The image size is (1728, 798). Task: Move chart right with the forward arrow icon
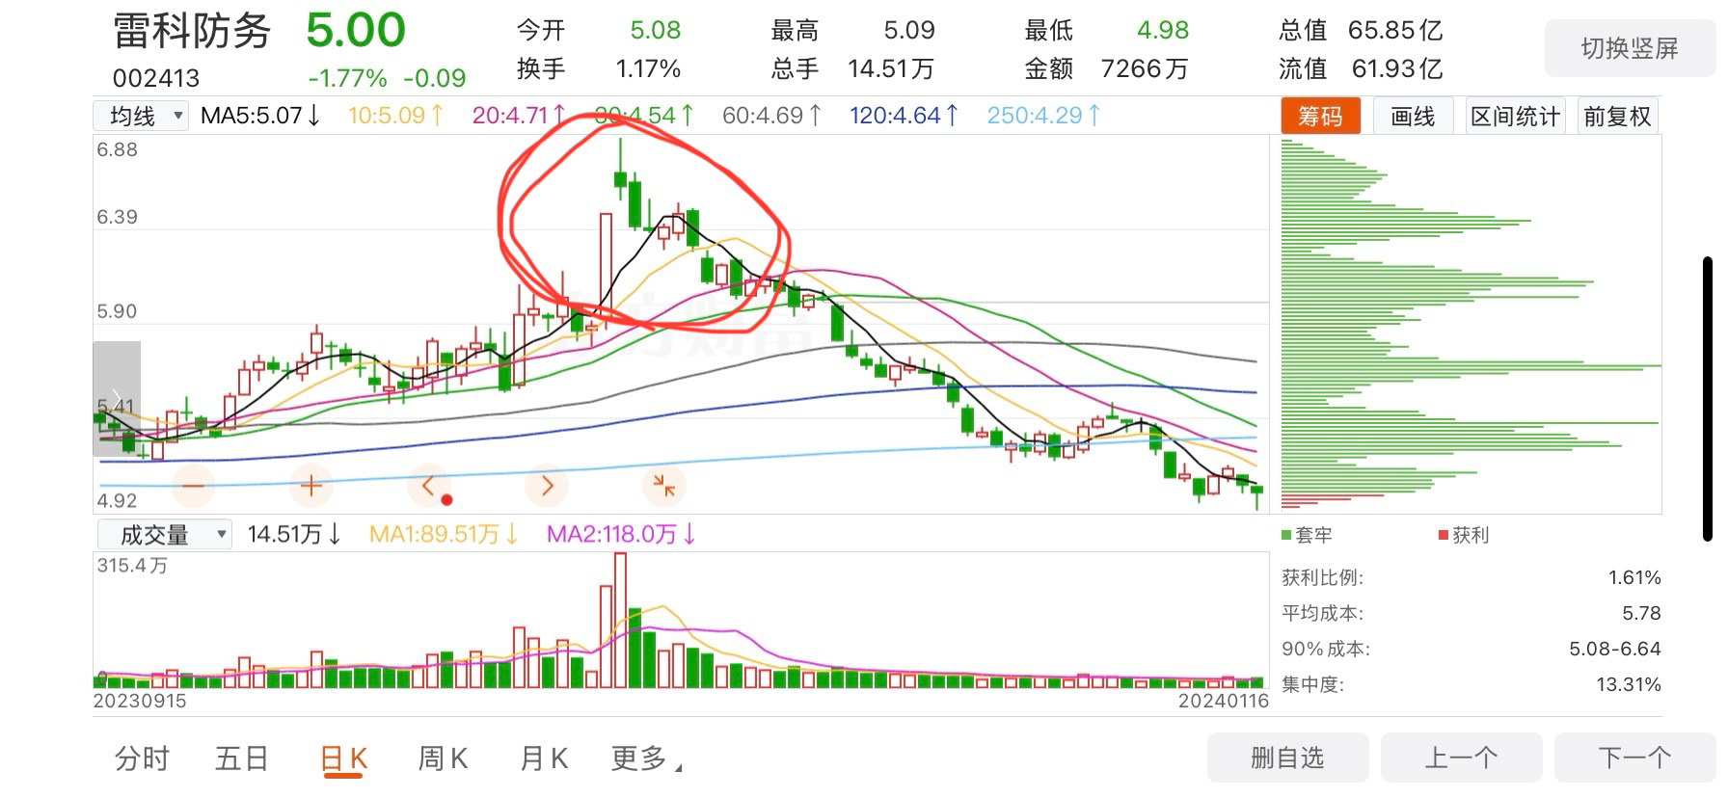pyautogui.click(x=547, y=486)
